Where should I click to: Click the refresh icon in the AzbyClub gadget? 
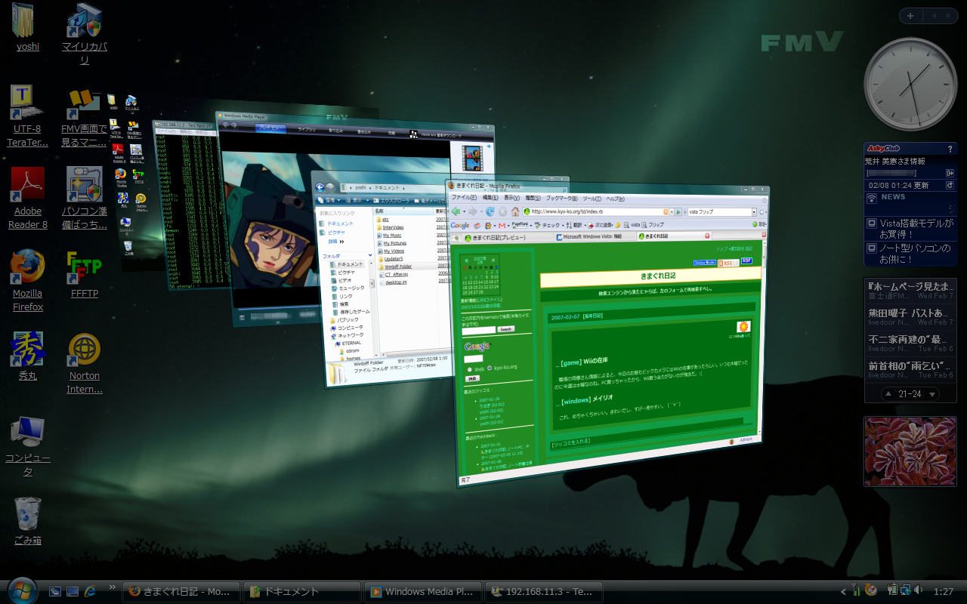point(950,185)
